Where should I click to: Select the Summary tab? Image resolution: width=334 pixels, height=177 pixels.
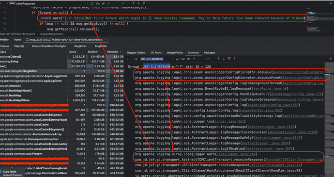click(194, 52)
